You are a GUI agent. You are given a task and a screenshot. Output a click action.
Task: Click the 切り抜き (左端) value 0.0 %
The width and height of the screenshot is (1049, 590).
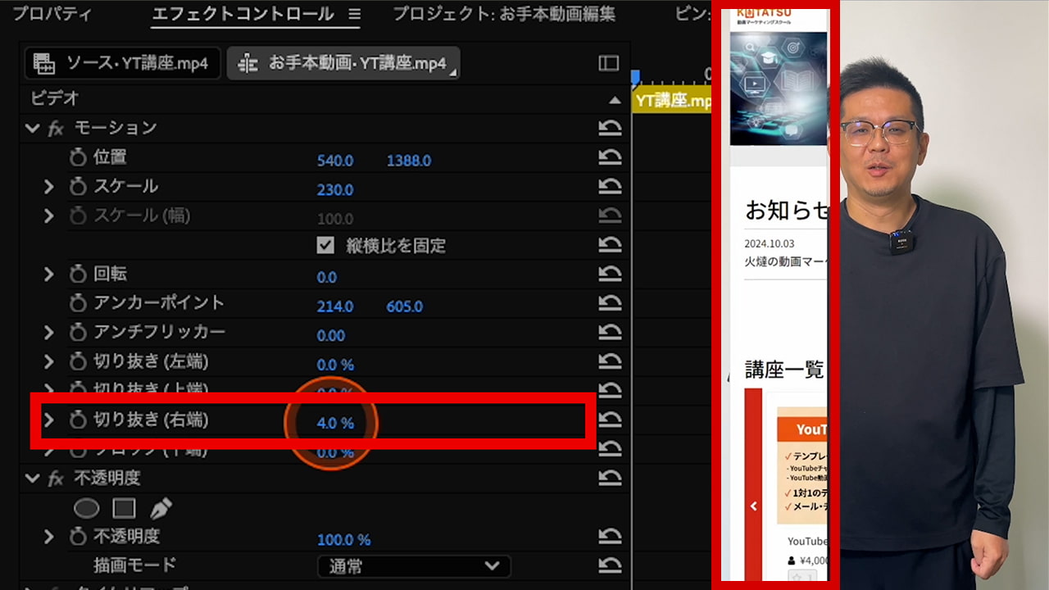click(x=335, y=365)
